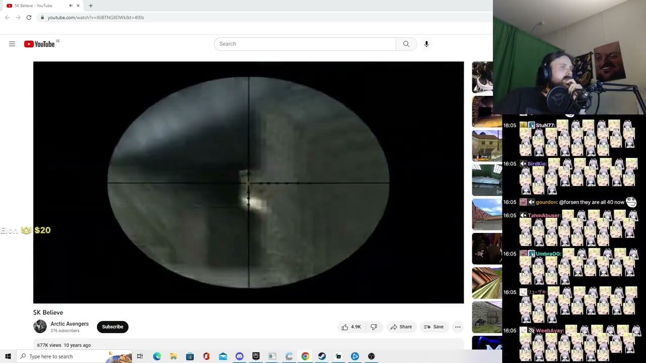Open the more actions ellipsis menu
646x363 pixels.
(458, 327)
